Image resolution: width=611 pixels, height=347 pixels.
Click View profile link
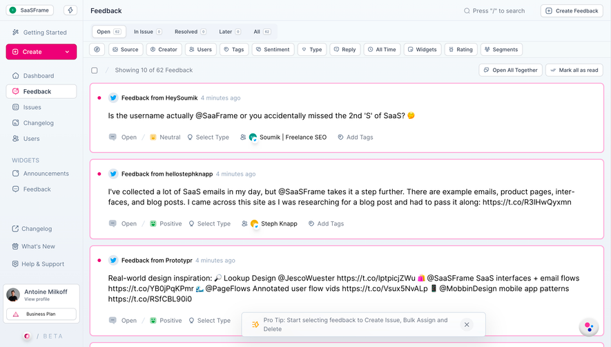coord(37,299)
